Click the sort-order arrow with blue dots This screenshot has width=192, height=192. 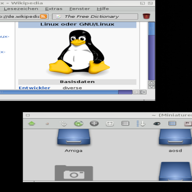tap(141, 123)
